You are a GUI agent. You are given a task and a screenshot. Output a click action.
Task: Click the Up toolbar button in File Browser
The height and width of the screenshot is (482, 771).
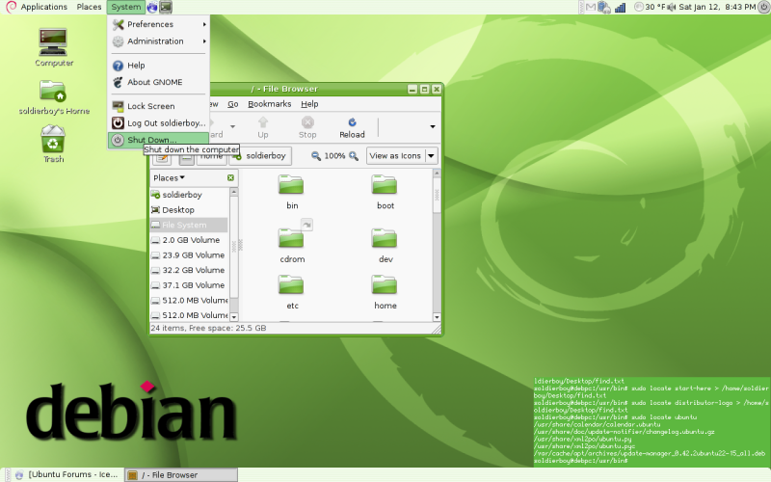263,127
